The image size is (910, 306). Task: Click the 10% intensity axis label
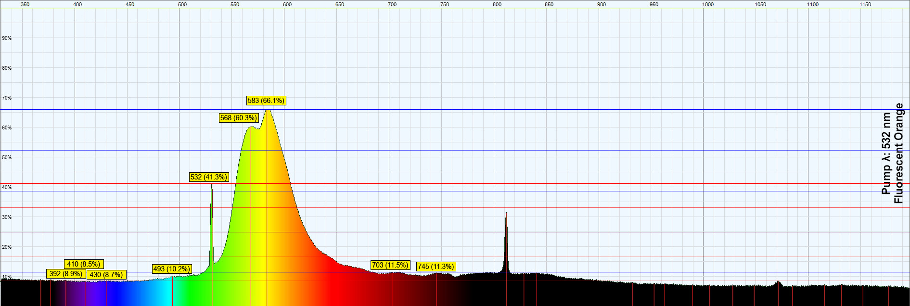tap(7, 277)
